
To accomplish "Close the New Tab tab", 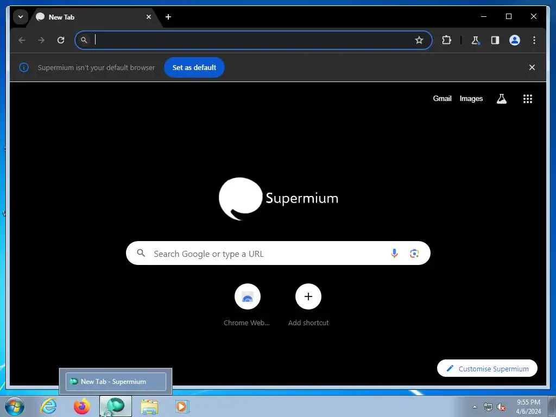I will (x=149, y=17).
